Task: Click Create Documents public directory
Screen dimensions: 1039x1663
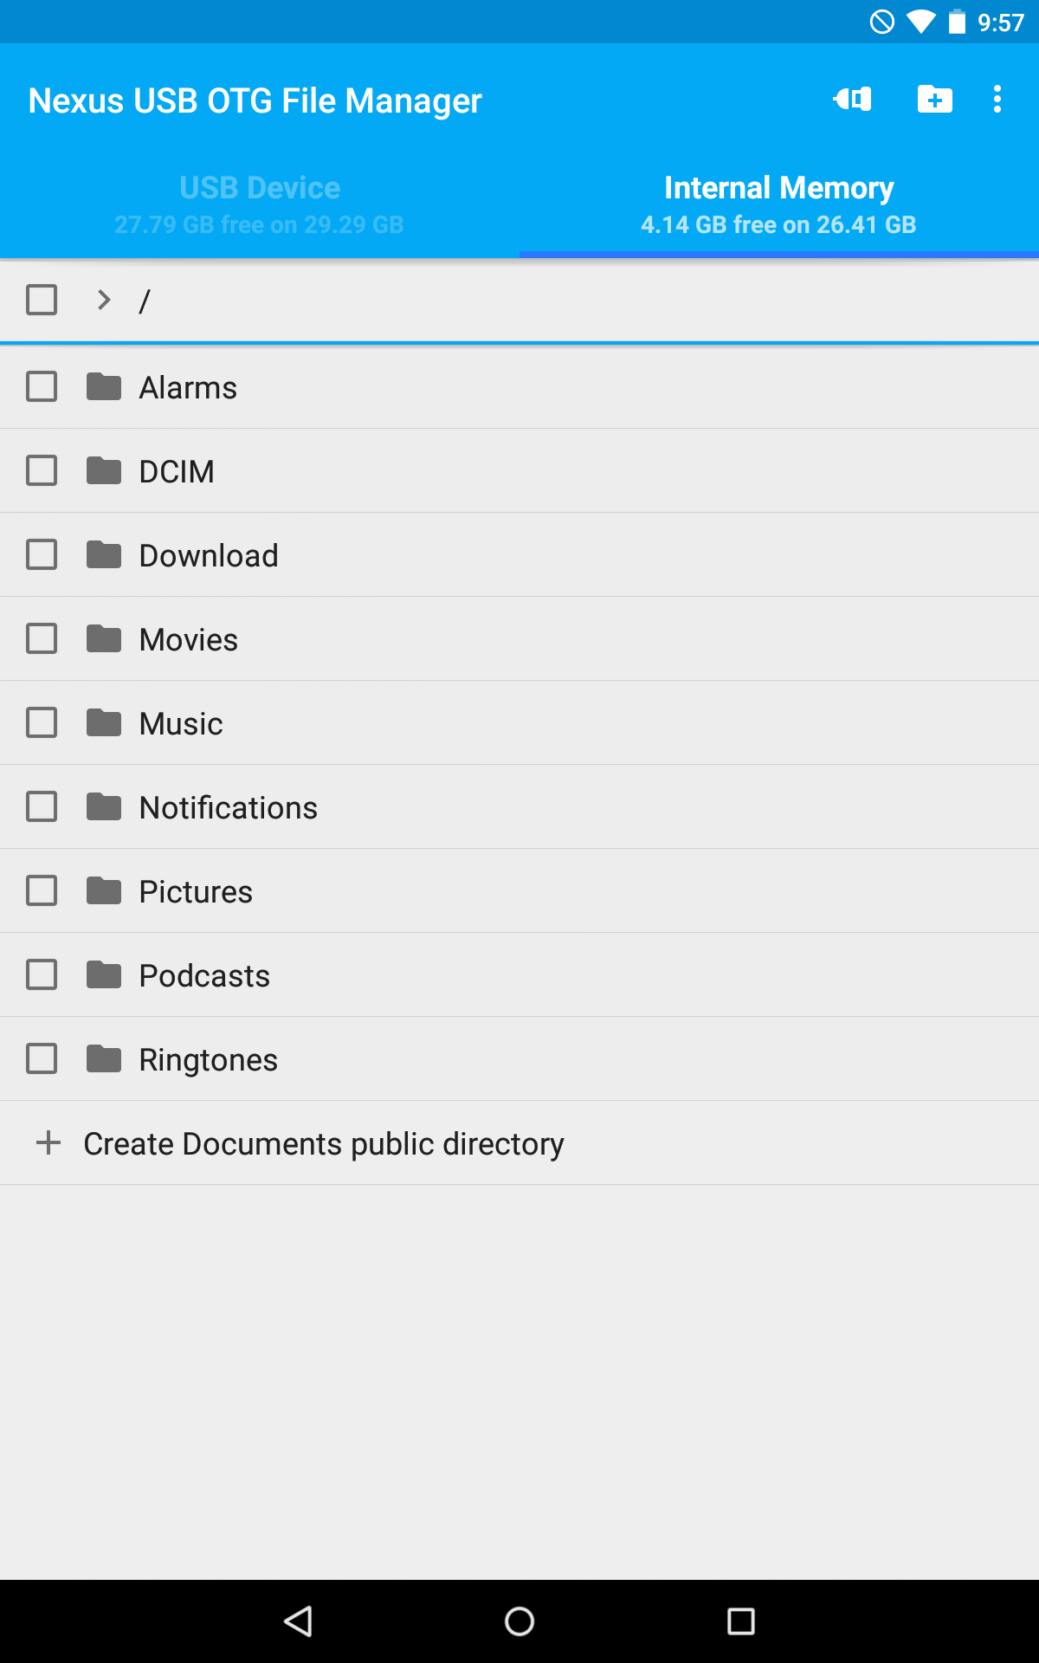Action: tap(519, 1142)
